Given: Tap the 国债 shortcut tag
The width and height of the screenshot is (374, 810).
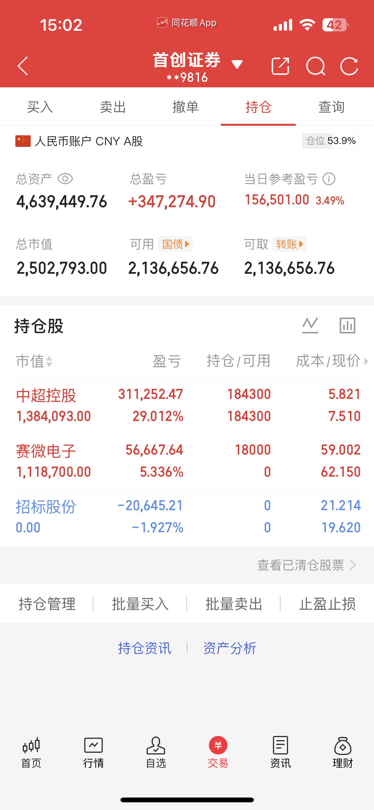Looking at the screenshot, I should pyautogui.click(x=175, y=244).
